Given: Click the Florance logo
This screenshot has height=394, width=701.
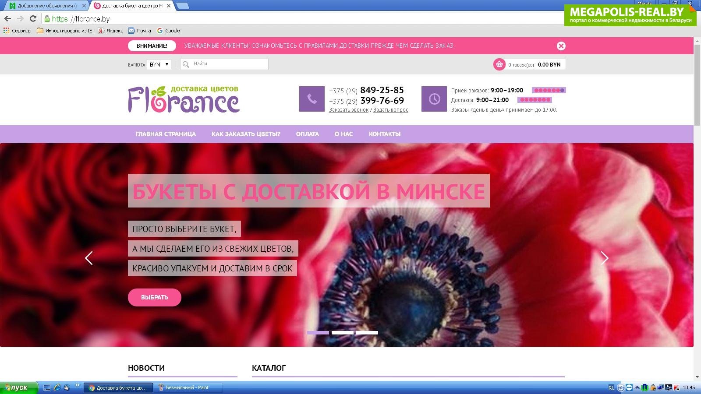Looking at the screenshot, I should point(184,99).
